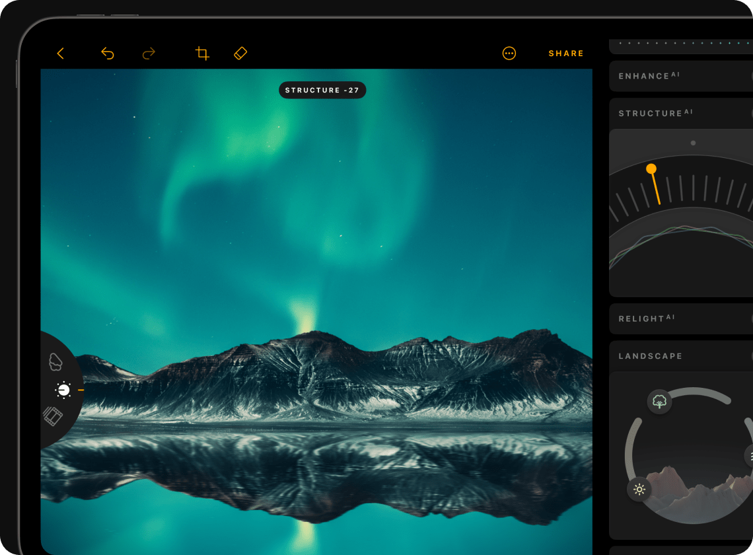Screen dimensions: 753x555
Task: Select the adjustment dial icon in side wheel
Action: pyautogui.click(x=63, y=390)
